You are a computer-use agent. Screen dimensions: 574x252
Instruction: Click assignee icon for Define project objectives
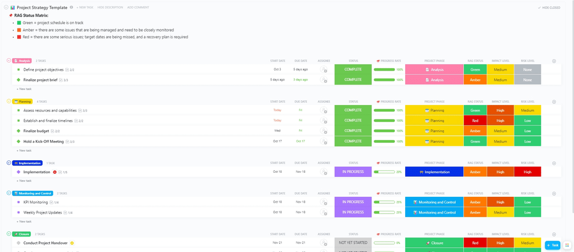click(x=324, y=69)
